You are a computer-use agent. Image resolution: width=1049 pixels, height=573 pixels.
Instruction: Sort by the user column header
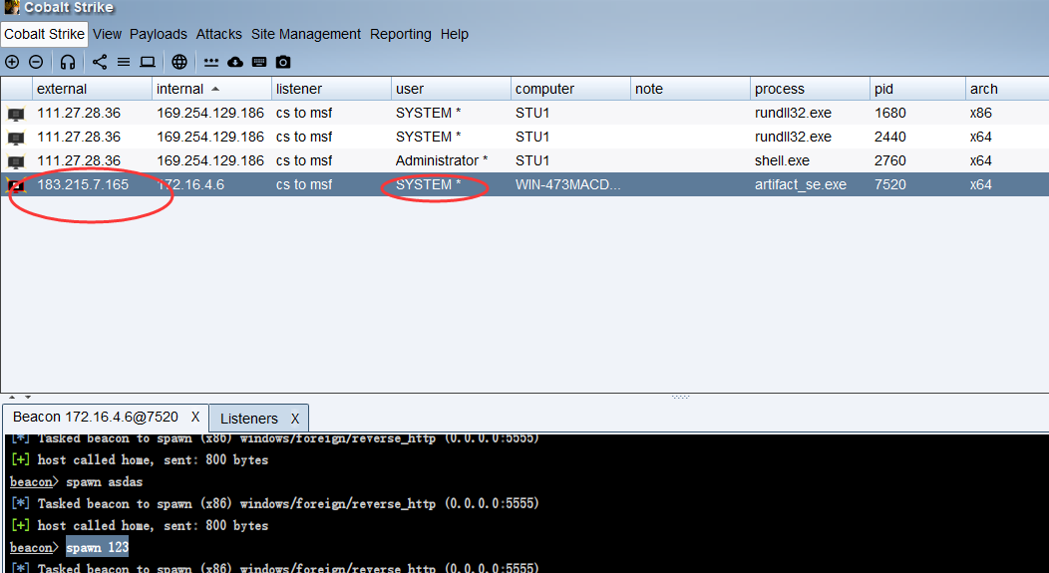tap(452, 89)
